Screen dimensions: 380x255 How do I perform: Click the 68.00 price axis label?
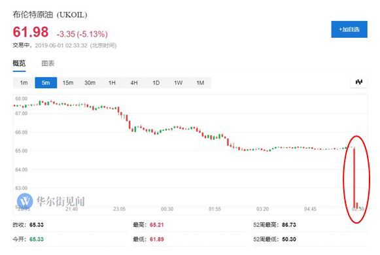pos(22,99)
